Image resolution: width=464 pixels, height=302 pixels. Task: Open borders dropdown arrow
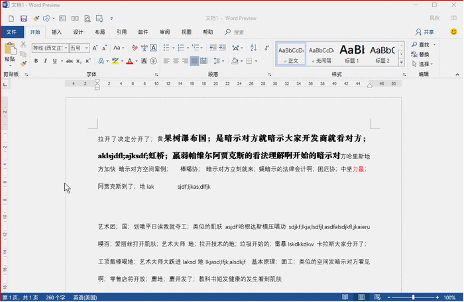pyautogui.click(x=256, y=61)
